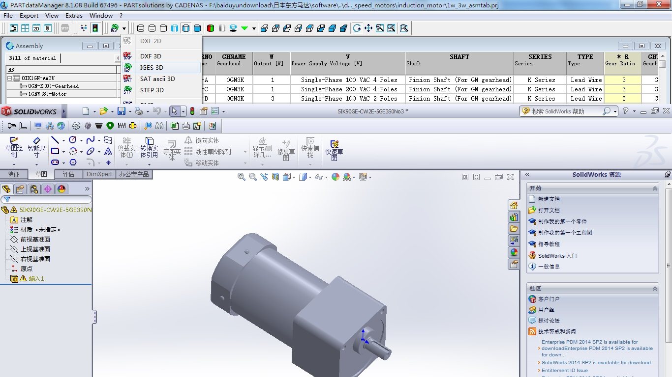Open the line tool dropdown arrow
This screenshot has height=377, width=672.
point(63,141)
